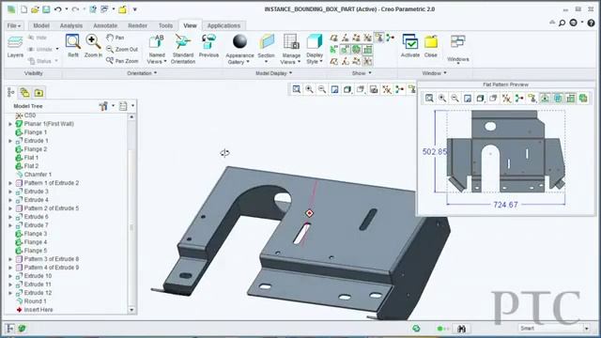Viewport: 601px width, 338px height.
Task: Click the binoculars find icon in status bar
Action: coord(461,329)
